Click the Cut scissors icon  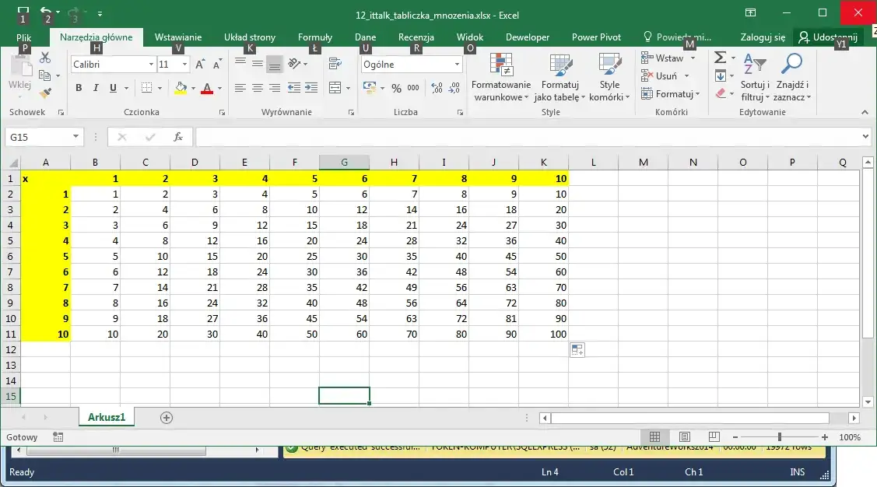tap(44, 58)
